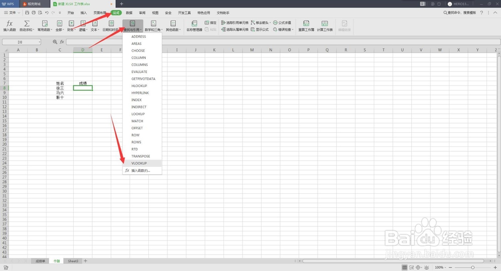Click 重算工作簿

click(x=306, y=26)
